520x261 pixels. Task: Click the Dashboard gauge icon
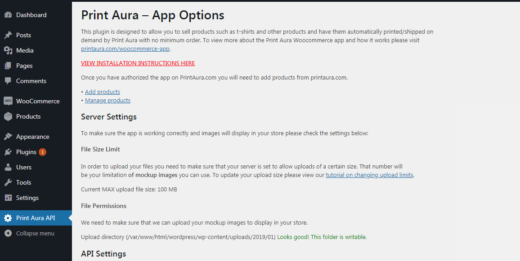point(8,15)
